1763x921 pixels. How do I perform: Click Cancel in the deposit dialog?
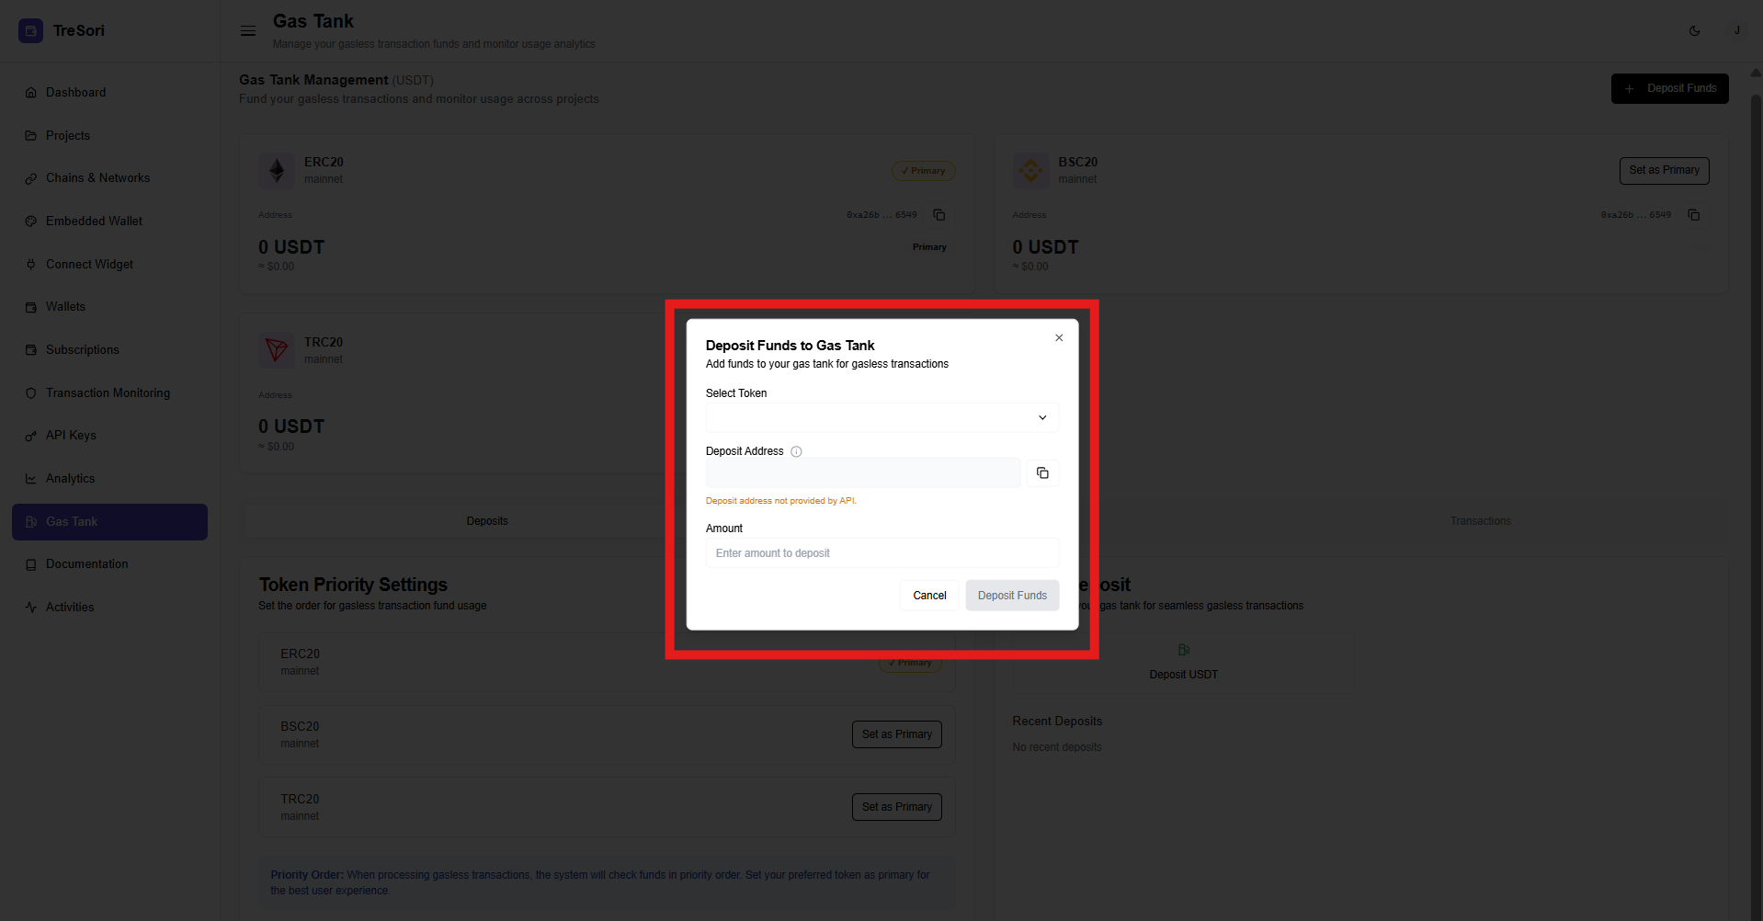(929, 596)
